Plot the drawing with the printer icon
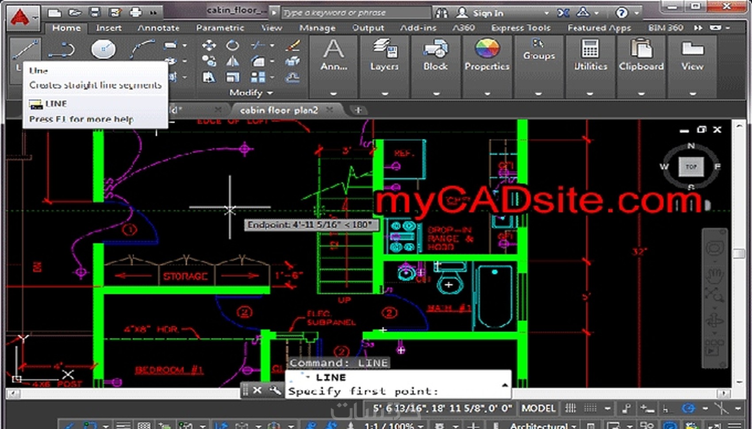 point(136,12)
